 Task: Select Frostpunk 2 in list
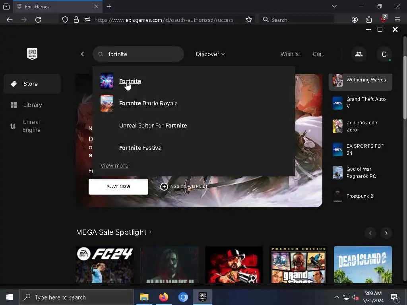(x=360, y=196)
